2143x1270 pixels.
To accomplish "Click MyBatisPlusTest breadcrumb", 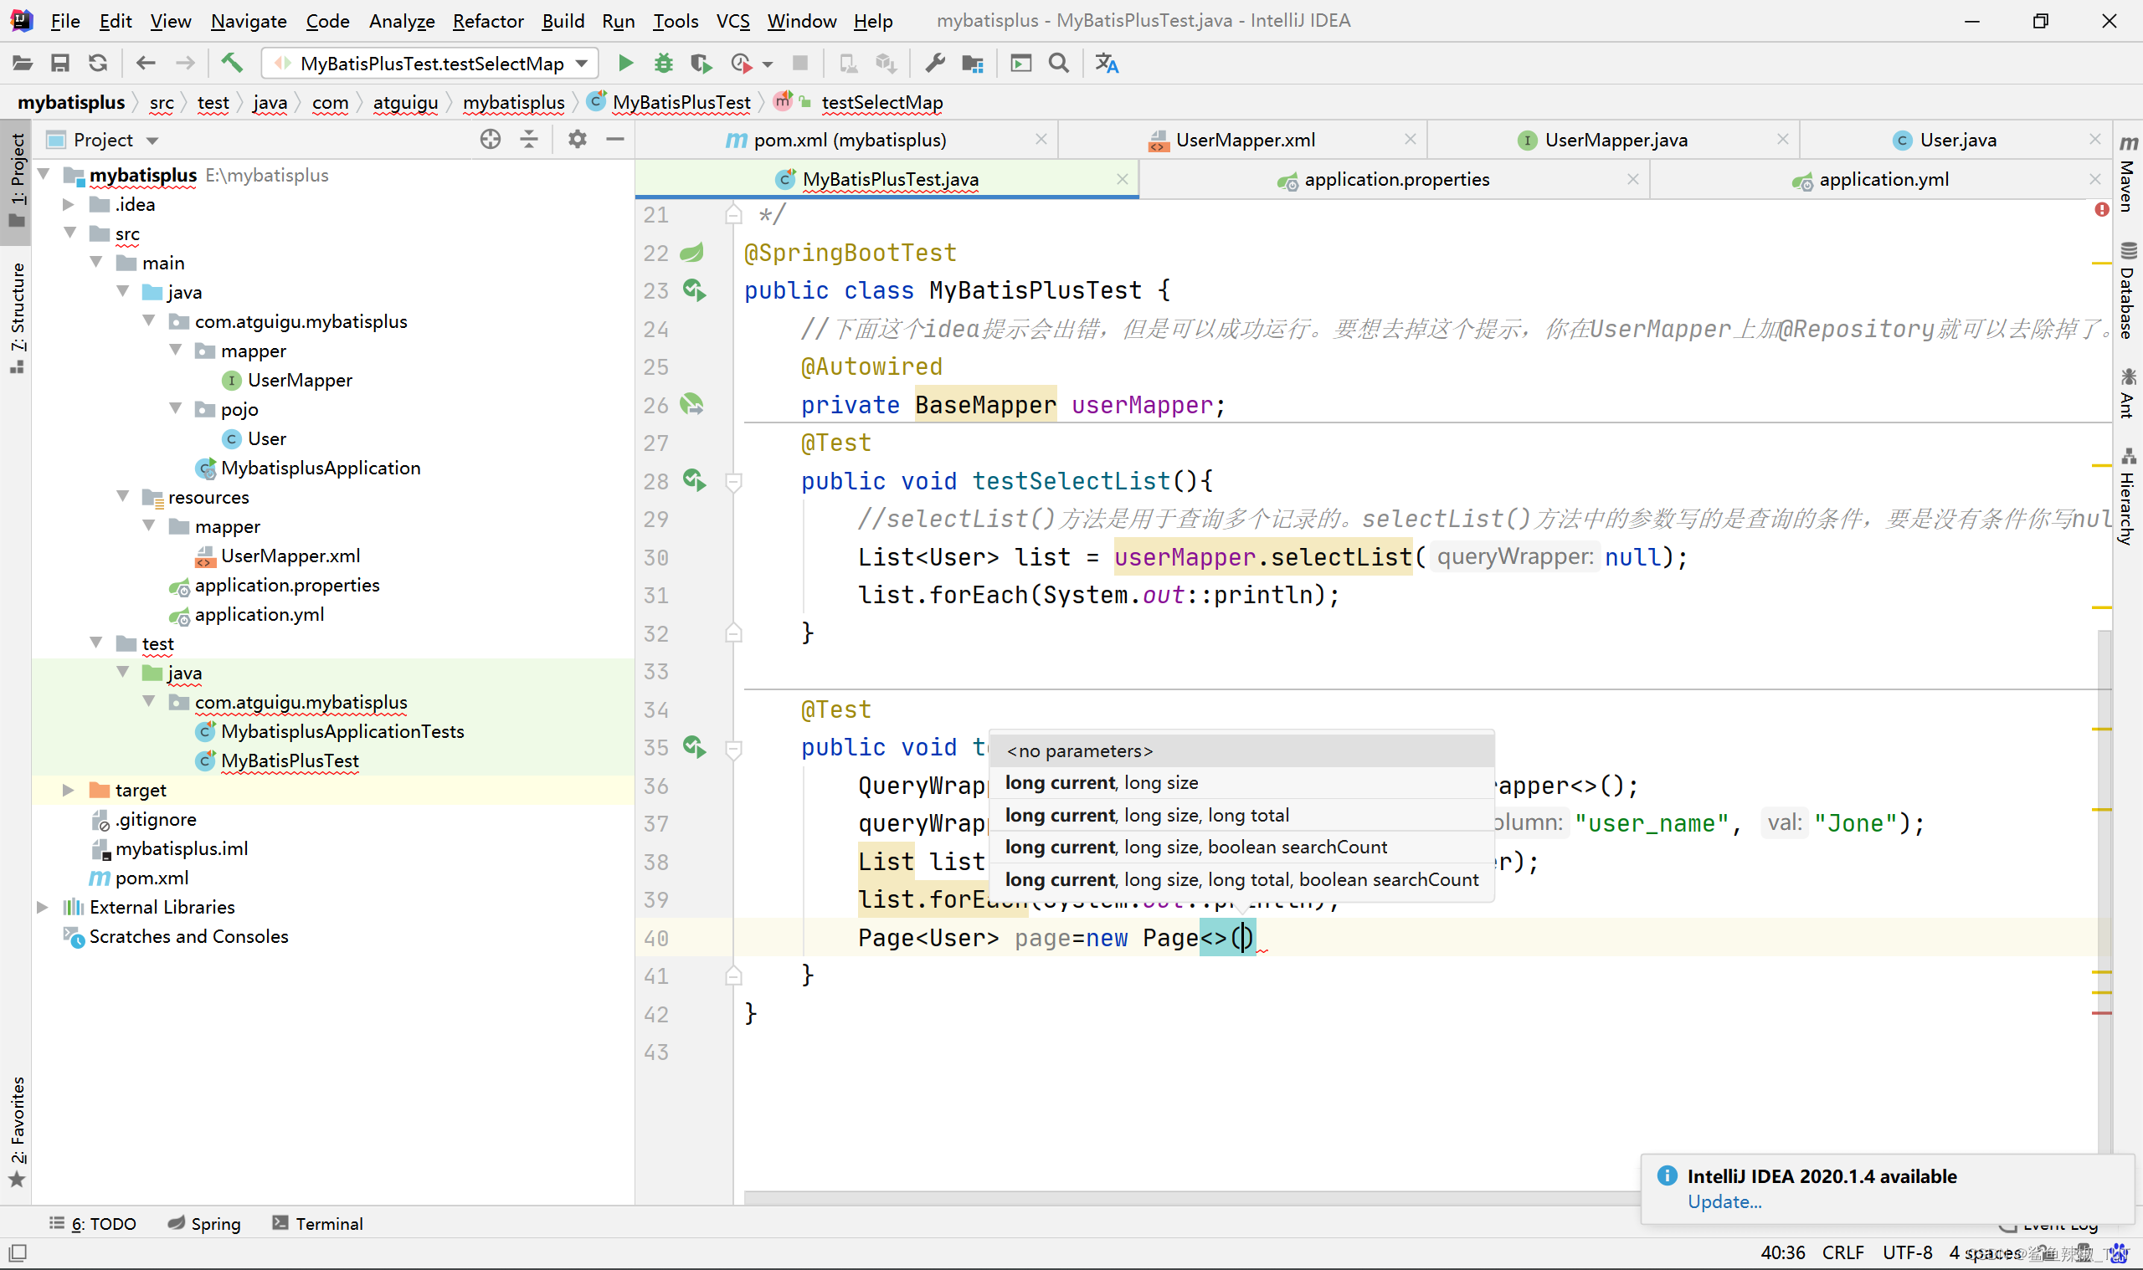I will click(681, 103).
